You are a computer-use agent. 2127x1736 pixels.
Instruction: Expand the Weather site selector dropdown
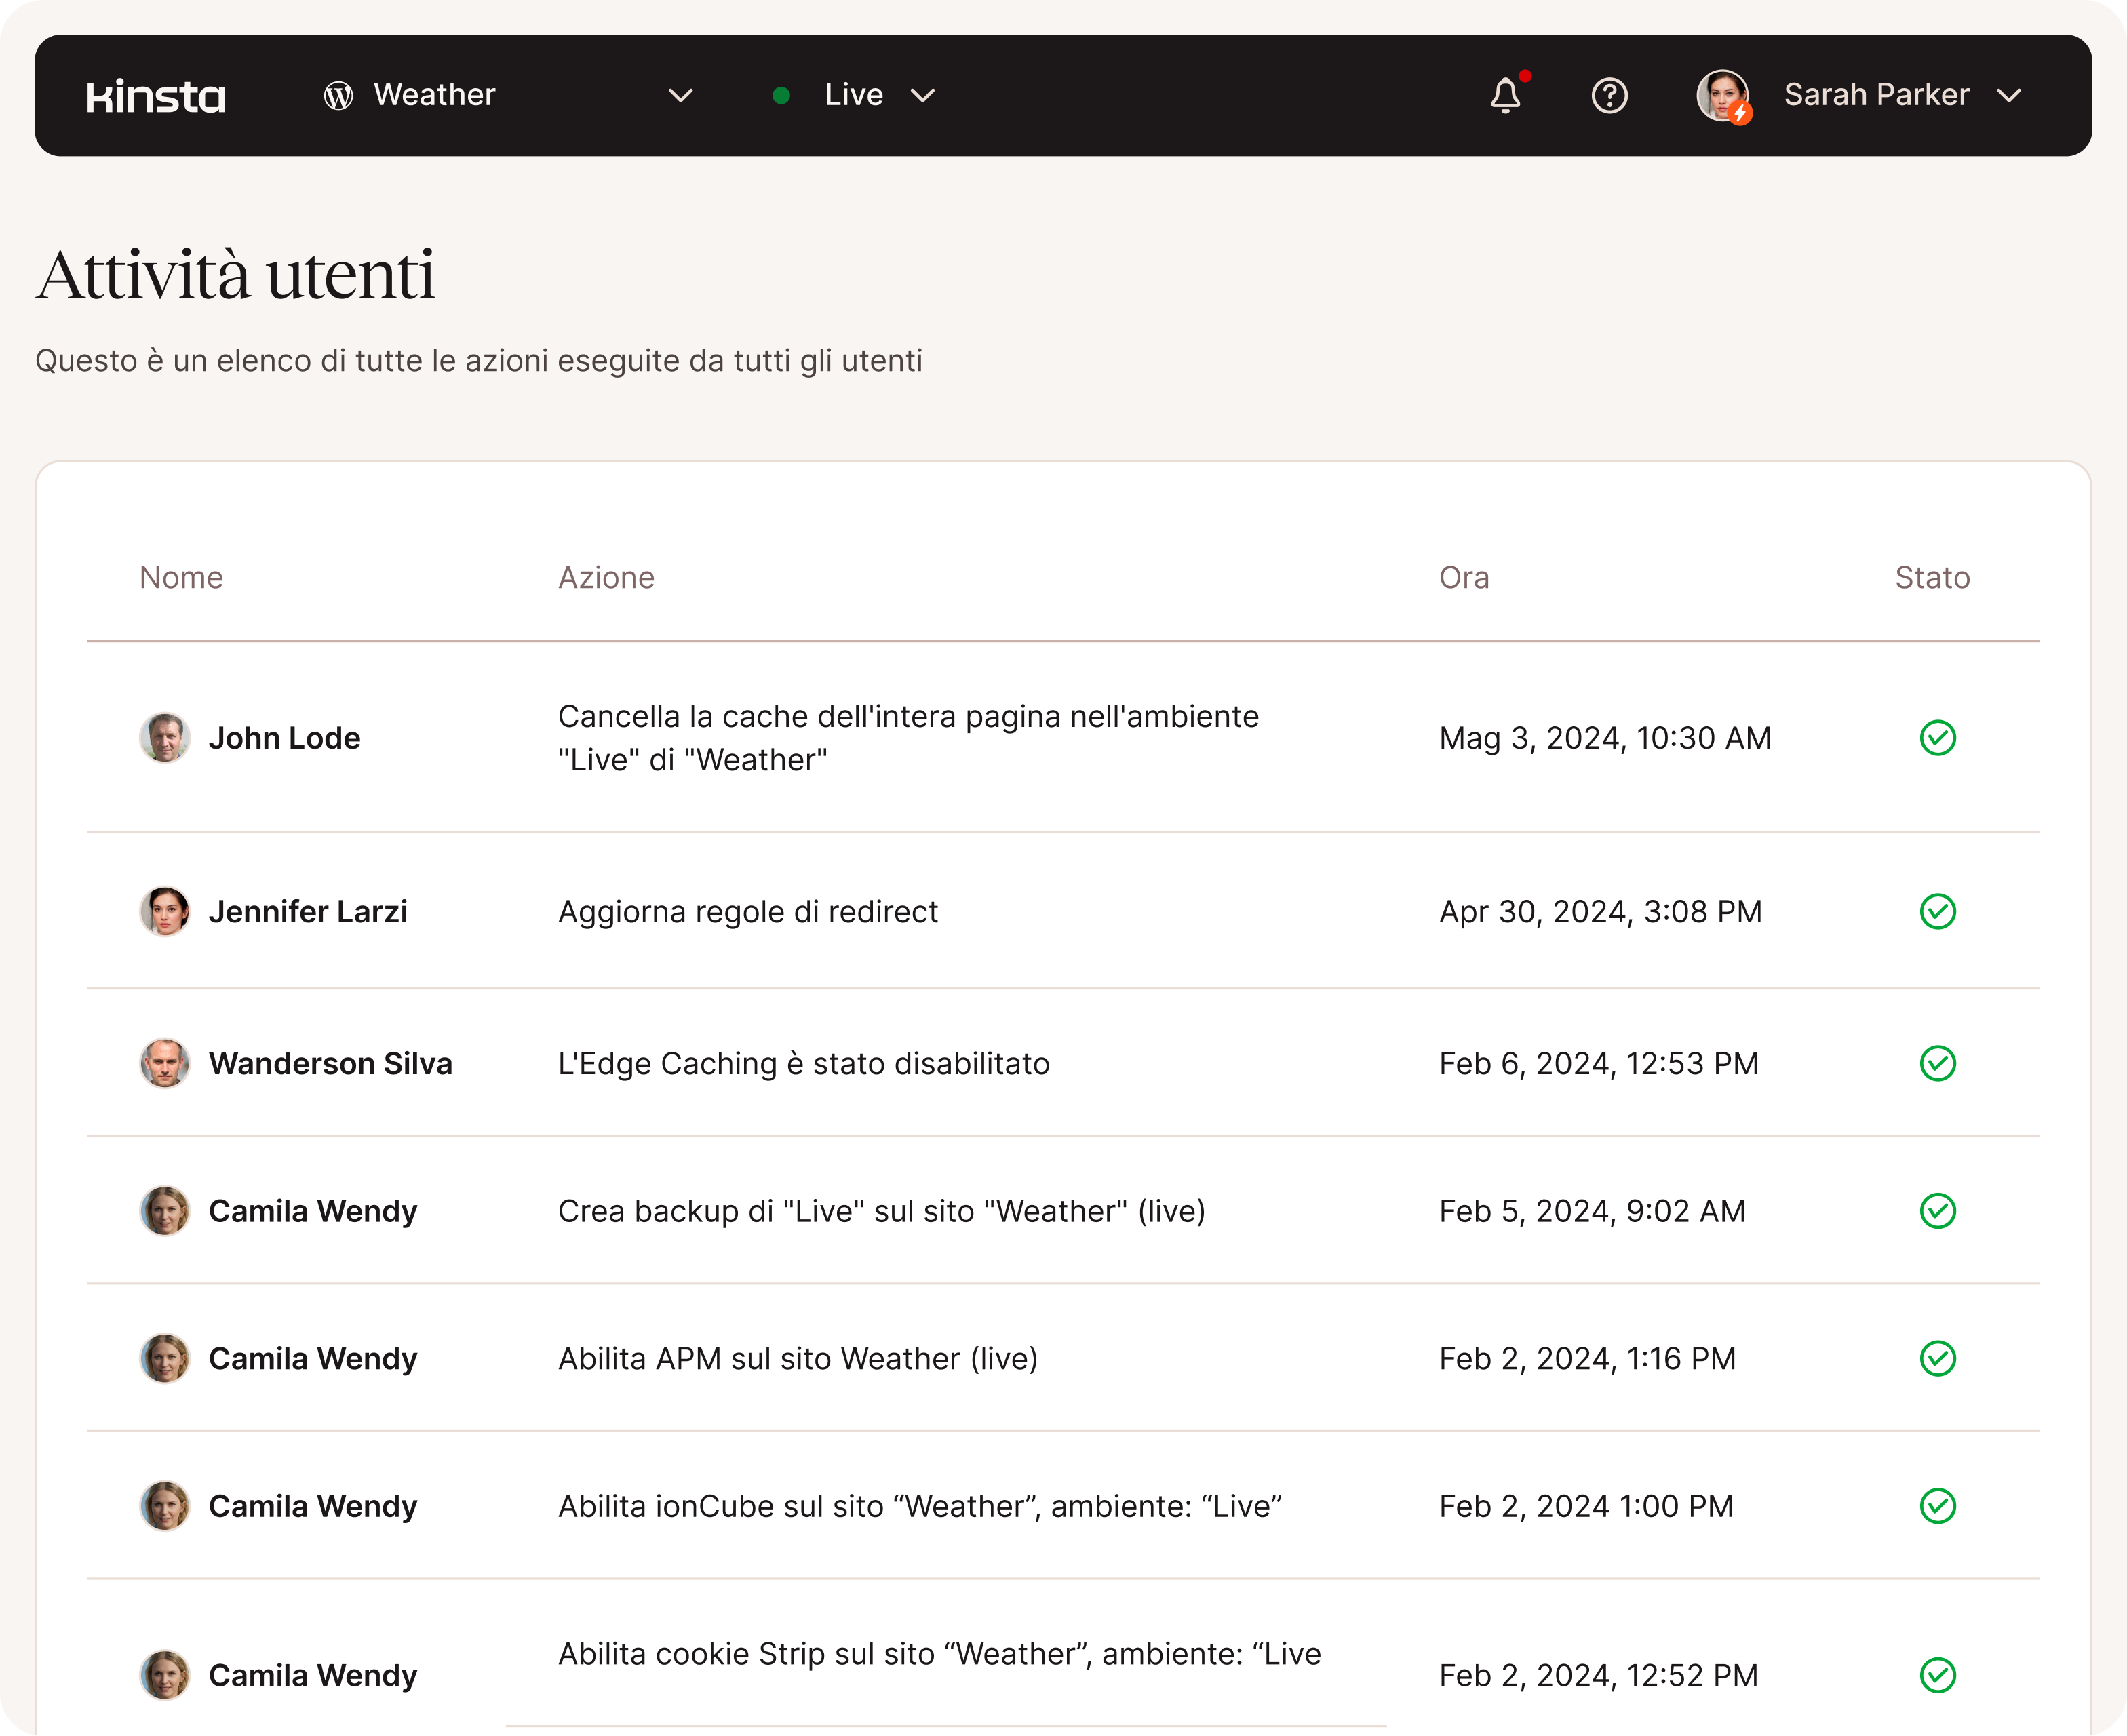[680, 96]
